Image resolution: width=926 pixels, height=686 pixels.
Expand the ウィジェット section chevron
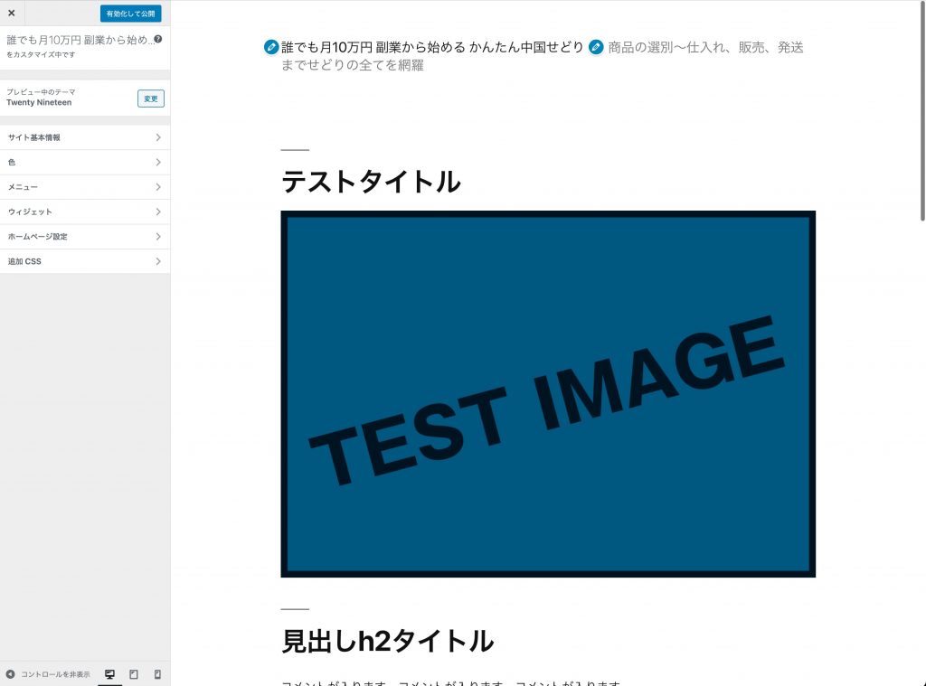click(158, 211)
